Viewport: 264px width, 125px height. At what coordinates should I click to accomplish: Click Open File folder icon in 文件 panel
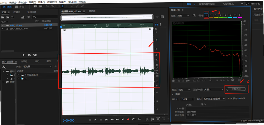point(3,17)
